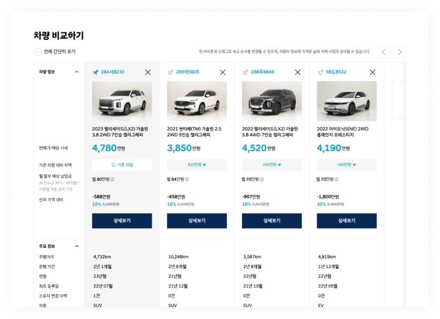Image resolution: width=440 pixels, height=319 pixels.
Task: Expand the 590만원 price difference dropdown
Action: (347, 165)
